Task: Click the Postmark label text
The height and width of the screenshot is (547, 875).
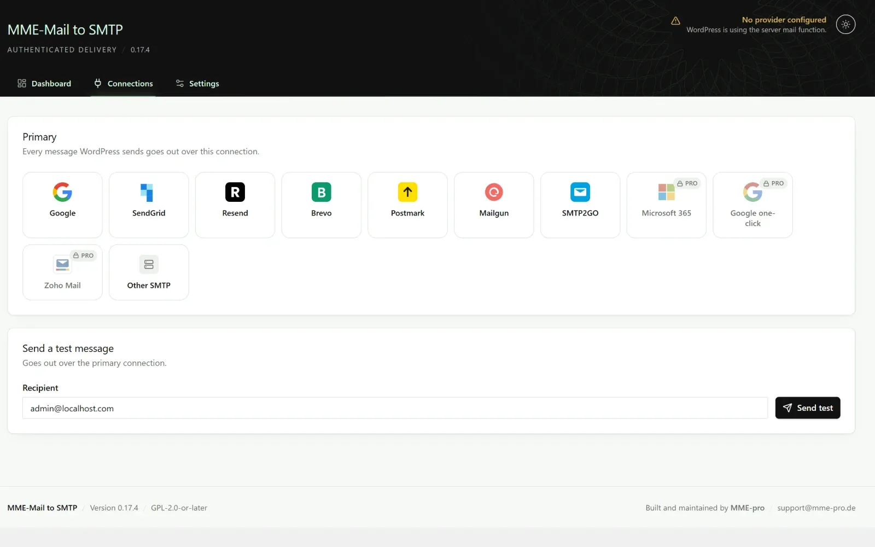Action: [407, 213]
